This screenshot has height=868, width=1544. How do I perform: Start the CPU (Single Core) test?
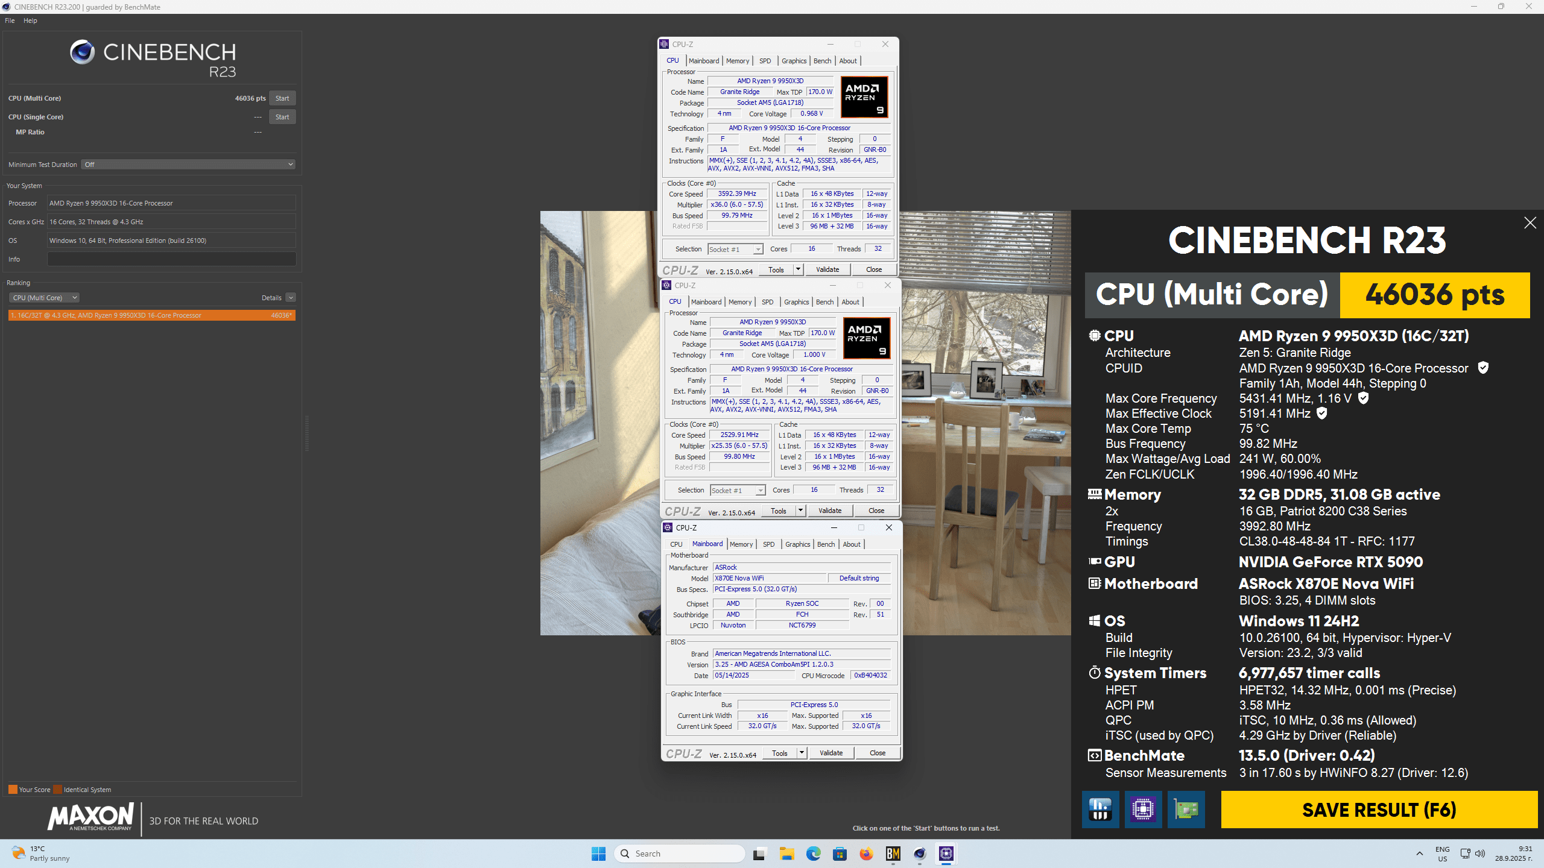(282, 117)
